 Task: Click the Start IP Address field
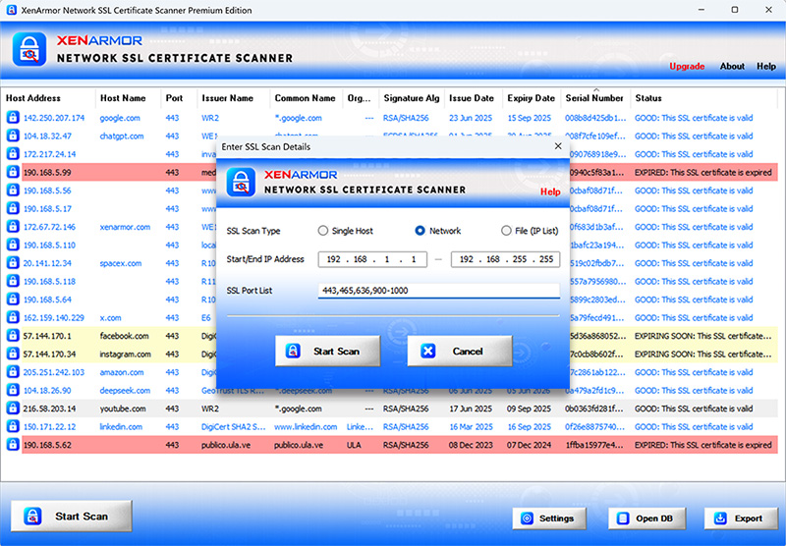pyautogui.click(x=372, y=259)
